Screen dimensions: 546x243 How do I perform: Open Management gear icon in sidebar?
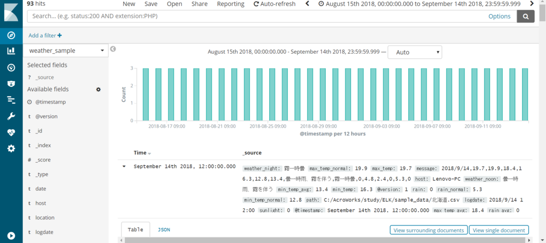[x=11, y=148]
